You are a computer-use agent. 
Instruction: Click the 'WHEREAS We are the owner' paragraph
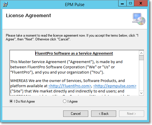[x=73, y=86]
